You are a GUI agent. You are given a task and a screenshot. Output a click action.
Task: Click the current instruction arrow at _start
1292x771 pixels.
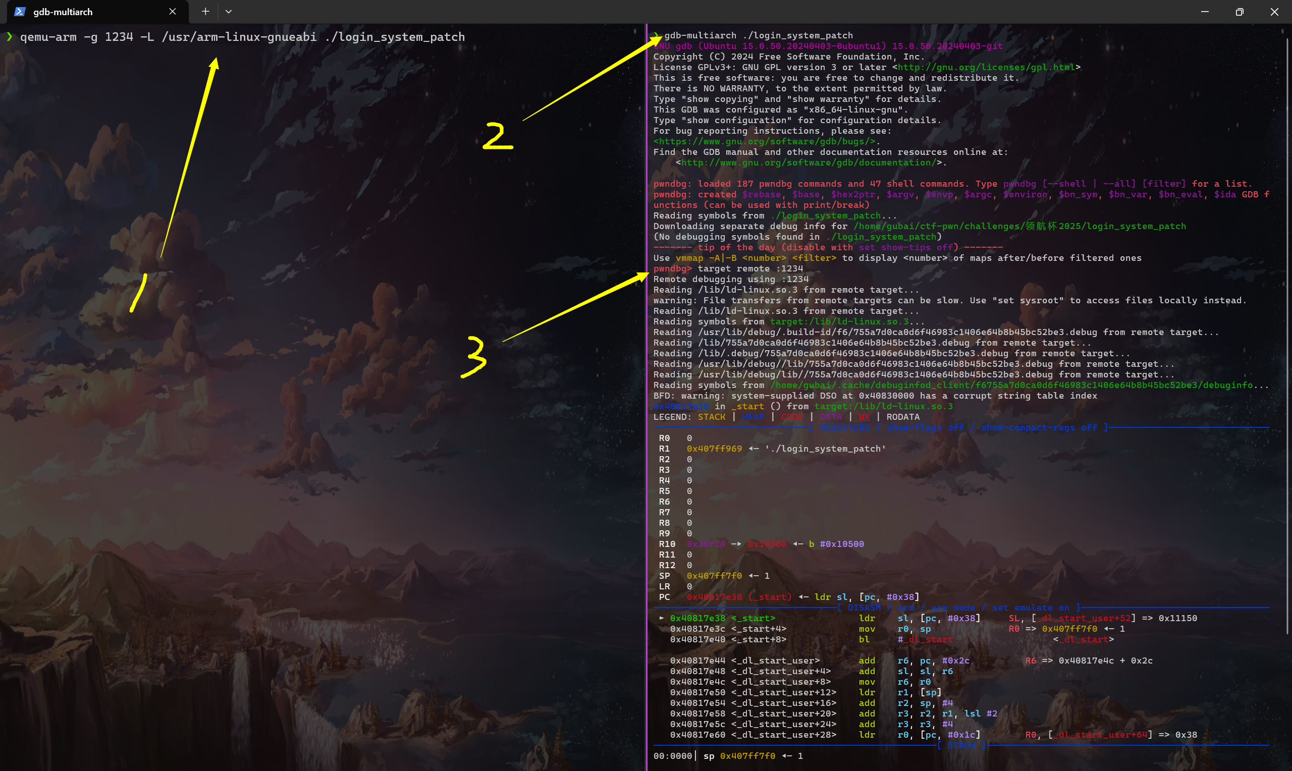(661, 618)
